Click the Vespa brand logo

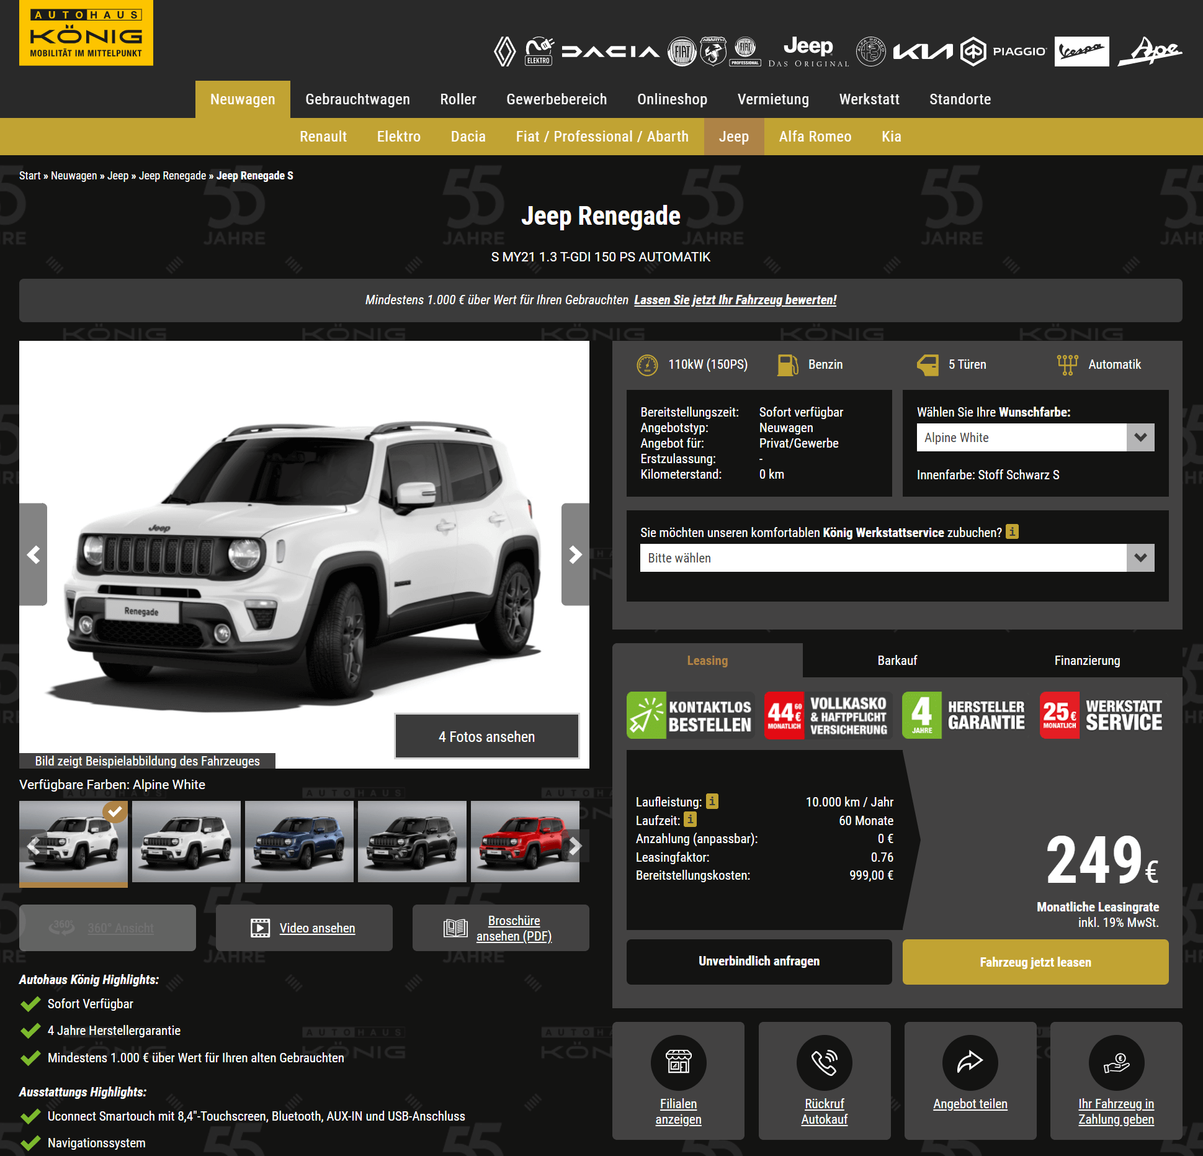pos(1081,52)
